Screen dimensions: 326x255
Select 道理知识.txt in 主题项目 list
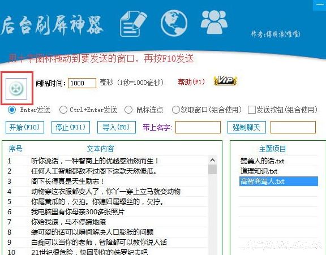pos(278,171)
